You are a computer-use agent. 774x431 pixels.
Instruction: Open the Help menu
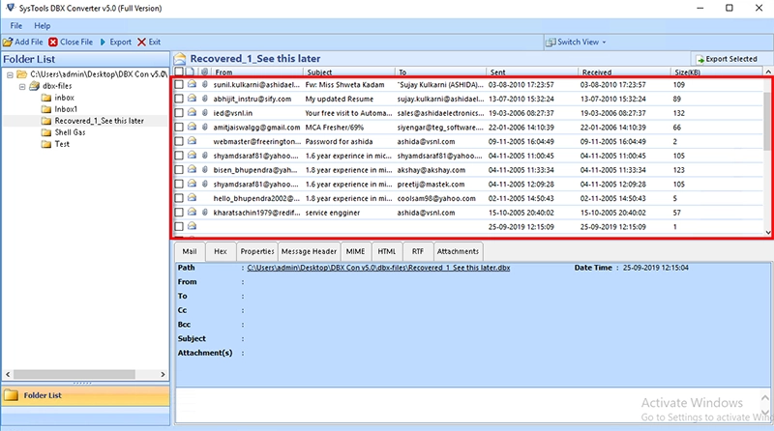pos(42,26)
